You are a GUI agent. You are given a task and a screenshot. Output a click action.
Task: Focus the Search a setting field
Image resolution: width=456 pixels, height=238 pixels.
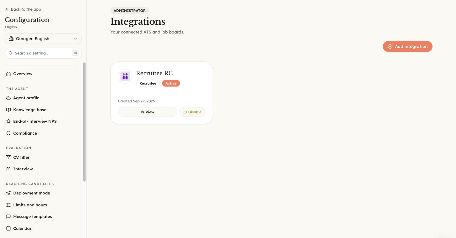tap(43, 53)
